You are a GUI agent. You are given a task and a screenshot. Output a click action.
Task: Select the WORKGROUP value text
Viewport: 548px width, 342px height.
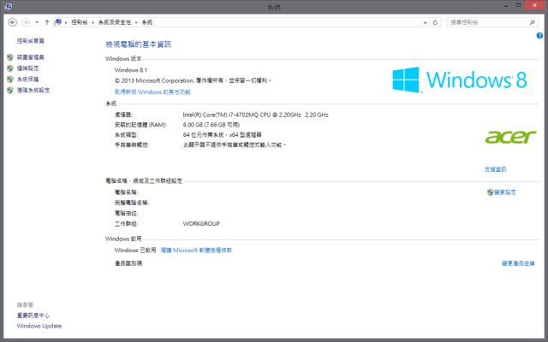coord(201,224)
